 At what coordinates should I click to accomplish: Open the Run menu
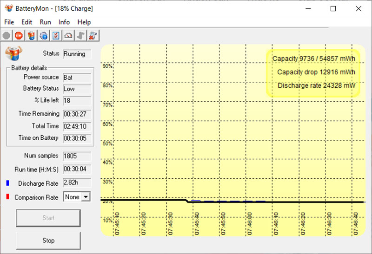(x=45, y=22)
